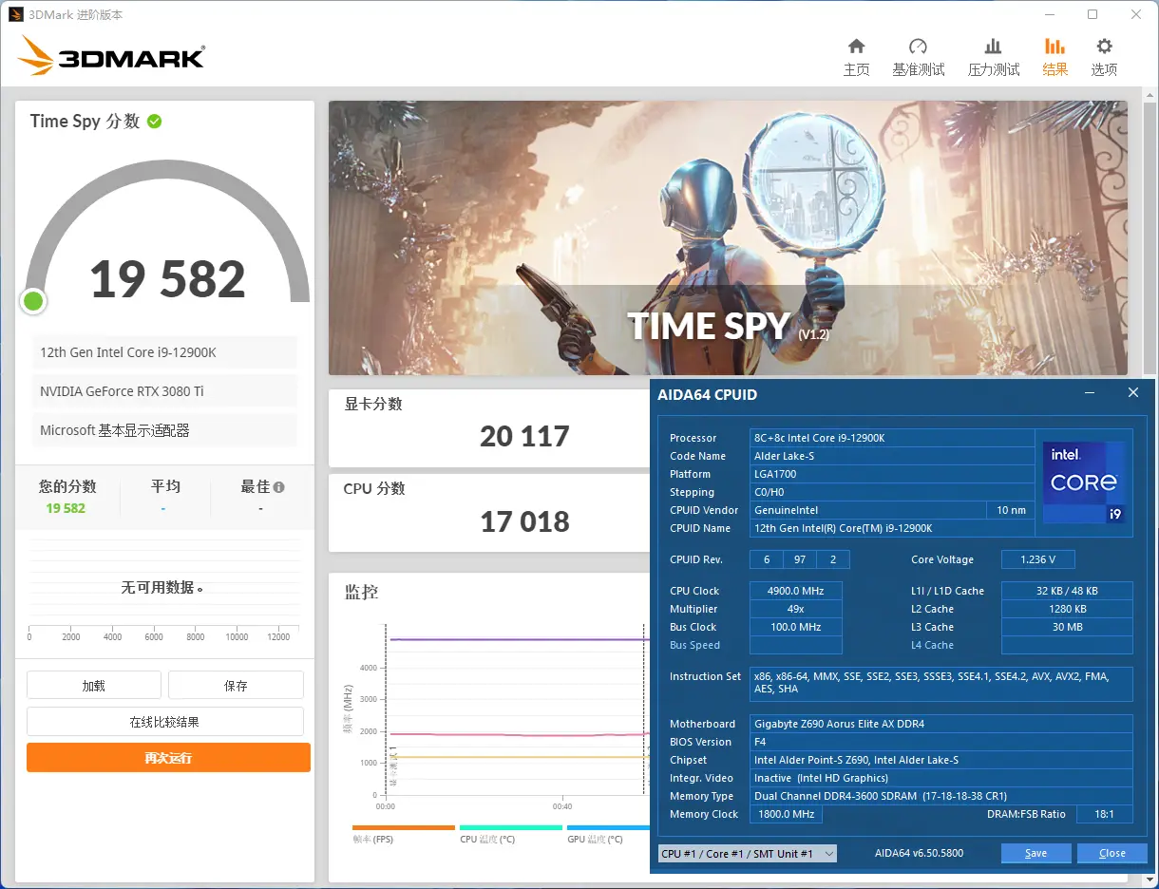
Task: Click the Instruction Set field
Action: point(941,683)
